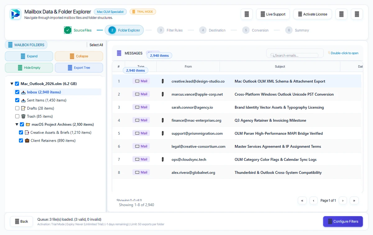Check the Drafts folder checkbox
Viewport: 373px width, 235px height.
coord(17,108)
